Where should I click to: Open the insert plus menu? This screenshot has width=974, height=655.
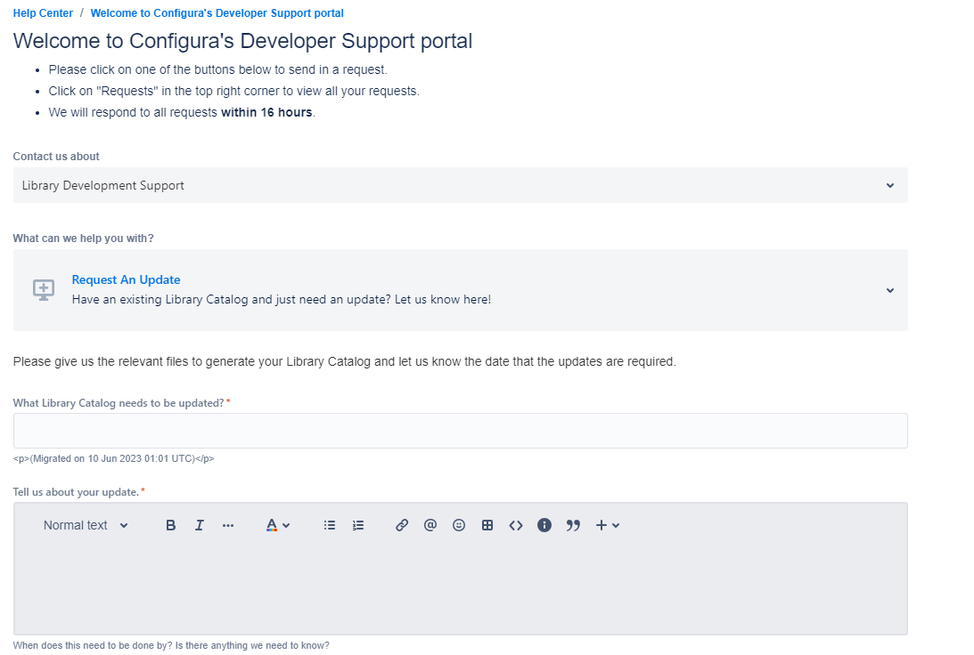[607, 525]
